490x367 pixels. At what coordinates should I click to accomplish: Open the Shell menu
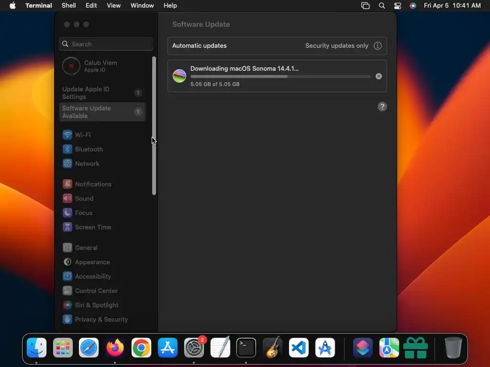click(x=69, y=6)
